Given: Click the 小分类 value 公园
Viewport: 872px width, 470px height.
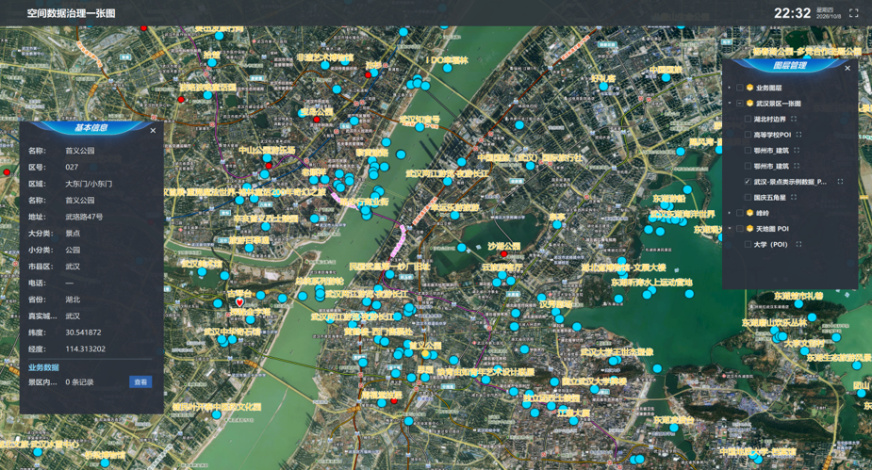Looking at the screenshot, I should point(73,250).
